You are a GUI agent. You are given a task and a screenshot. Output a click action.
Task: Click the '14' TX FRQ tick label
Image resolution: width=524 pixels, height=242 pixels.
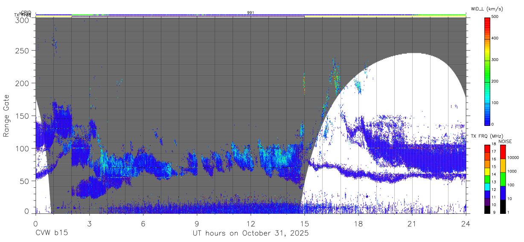(494, 175)
